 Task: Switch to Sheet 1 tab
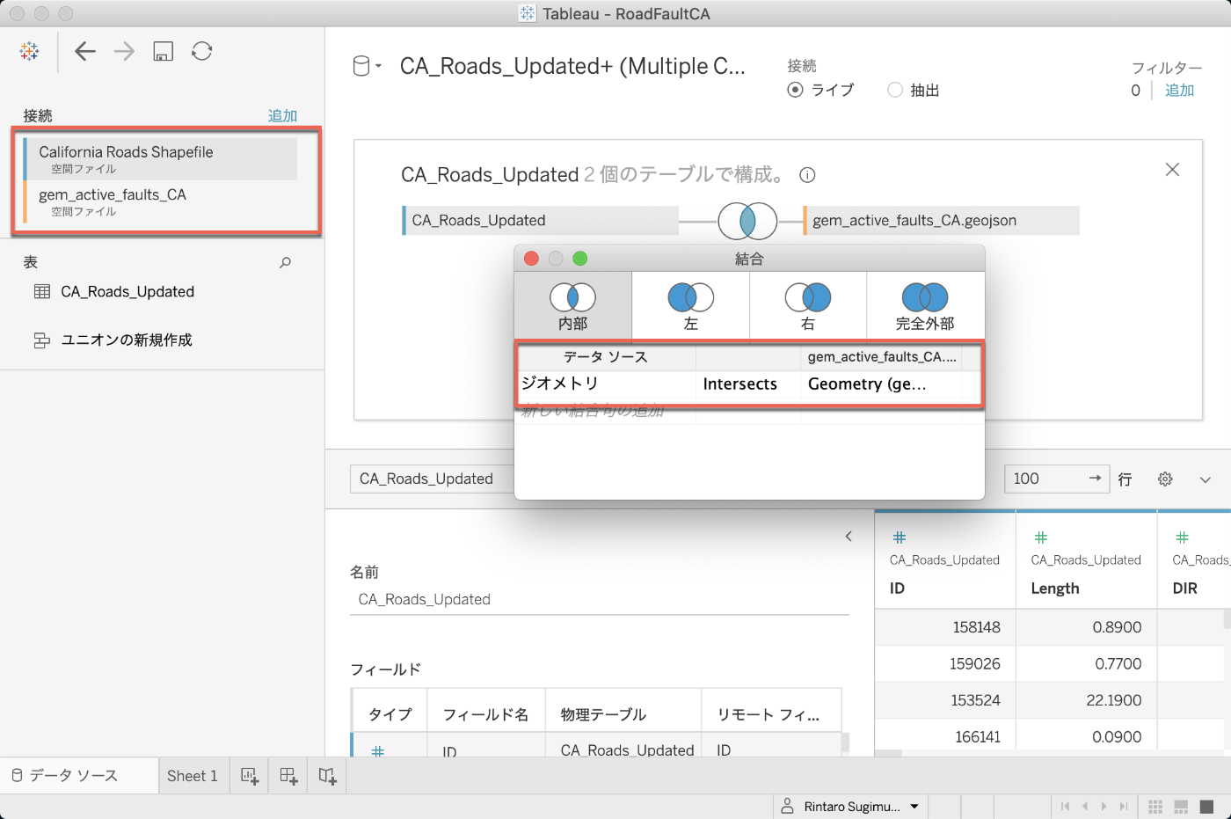[192, 776]
